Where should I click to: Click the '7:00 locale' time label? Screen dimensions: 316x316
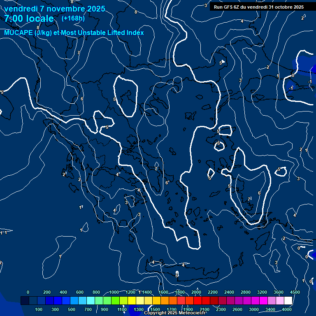point(29,19)
